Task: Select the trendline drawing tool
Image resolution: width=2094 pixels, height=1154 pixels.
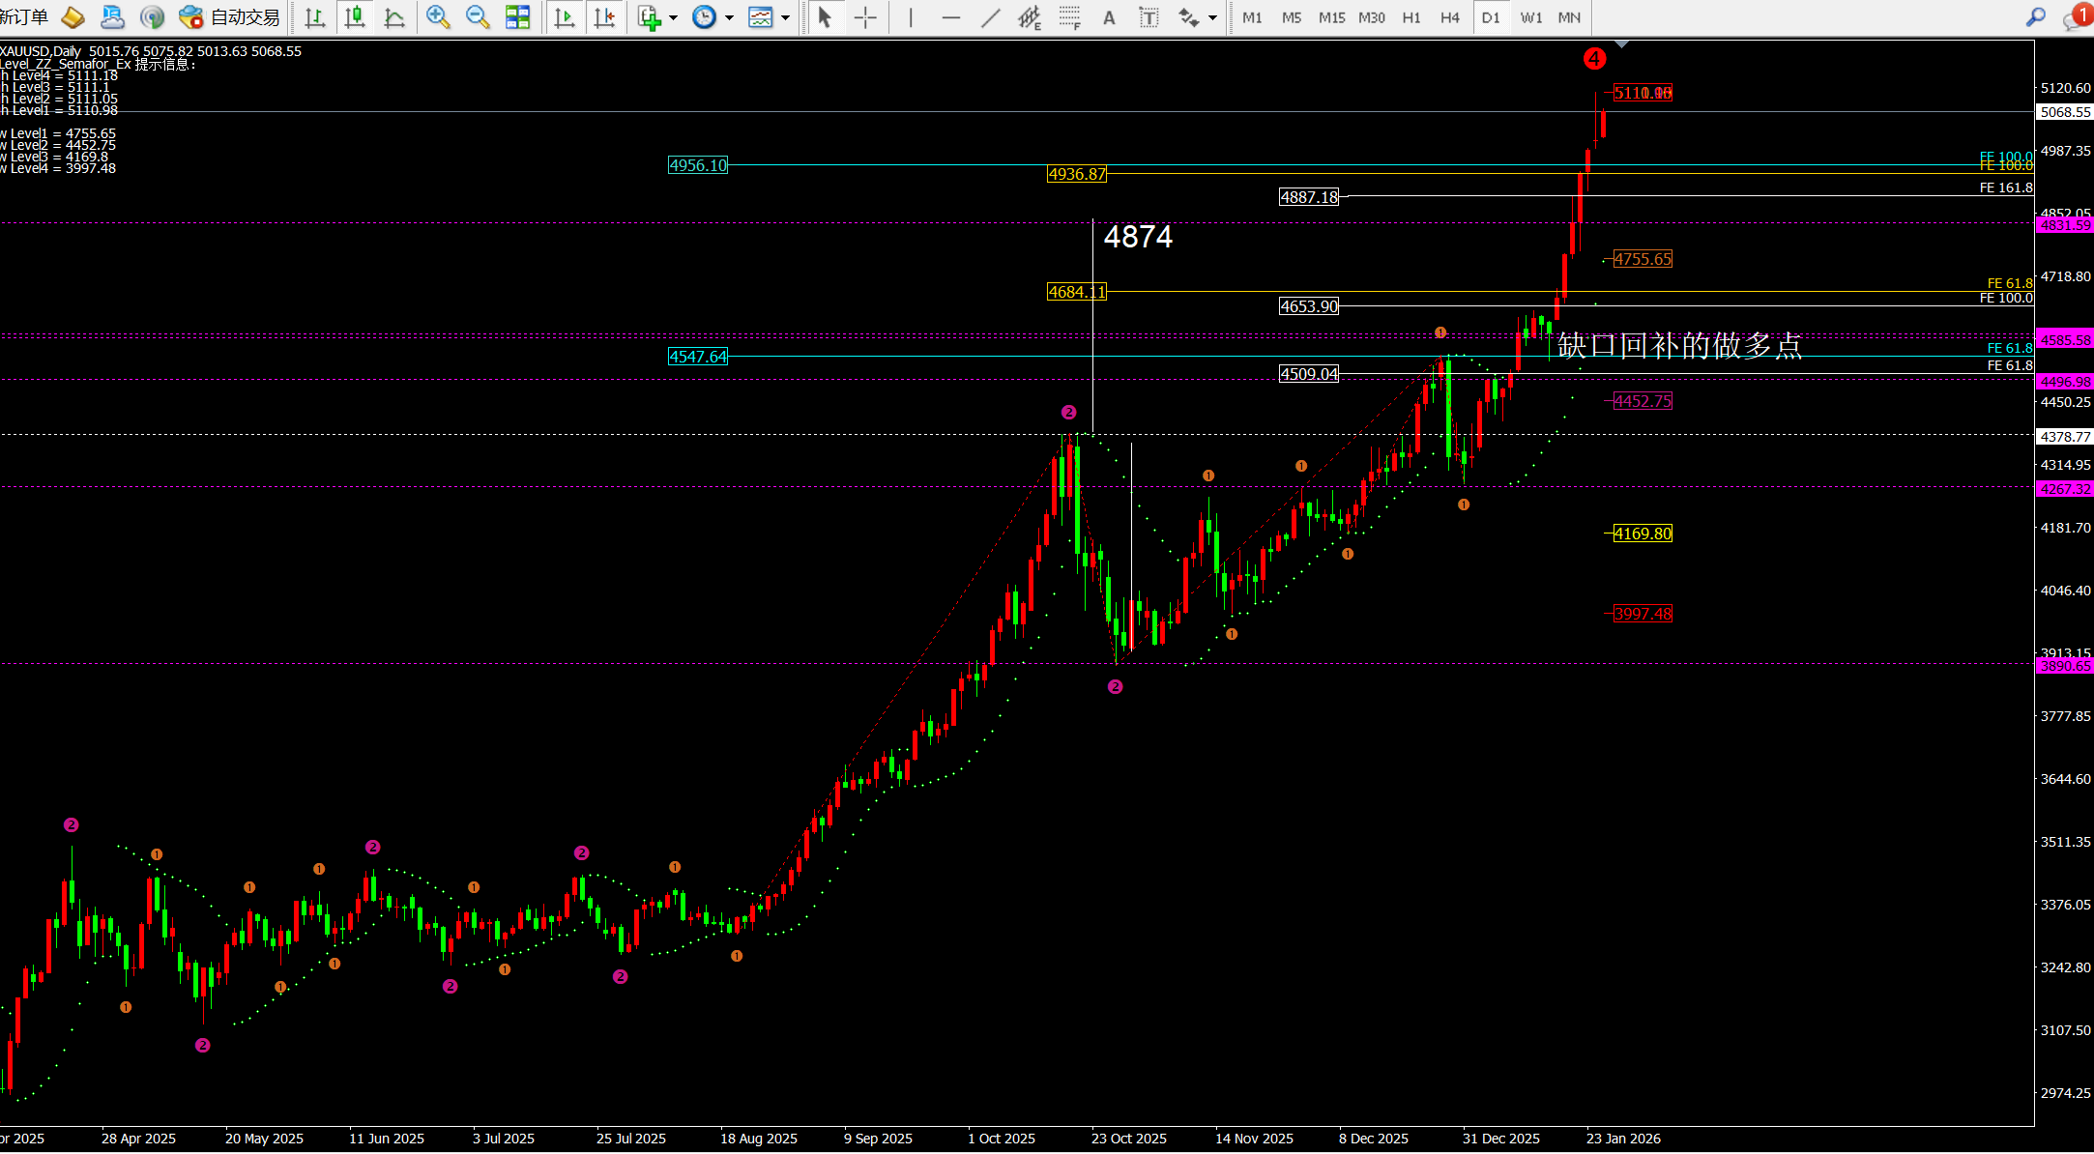Action: (991, 17)
